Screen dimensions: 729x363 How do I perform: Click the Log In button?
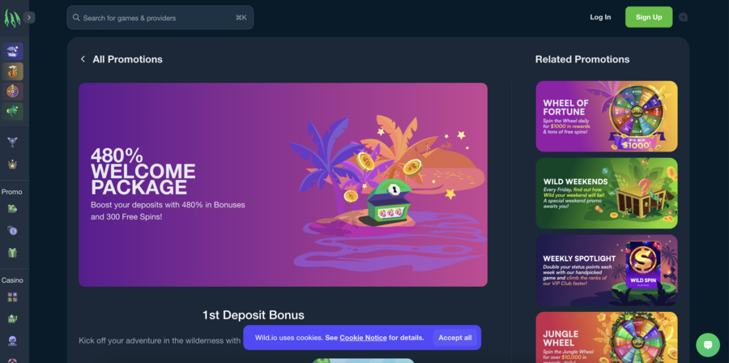click(x=600, y=17)
